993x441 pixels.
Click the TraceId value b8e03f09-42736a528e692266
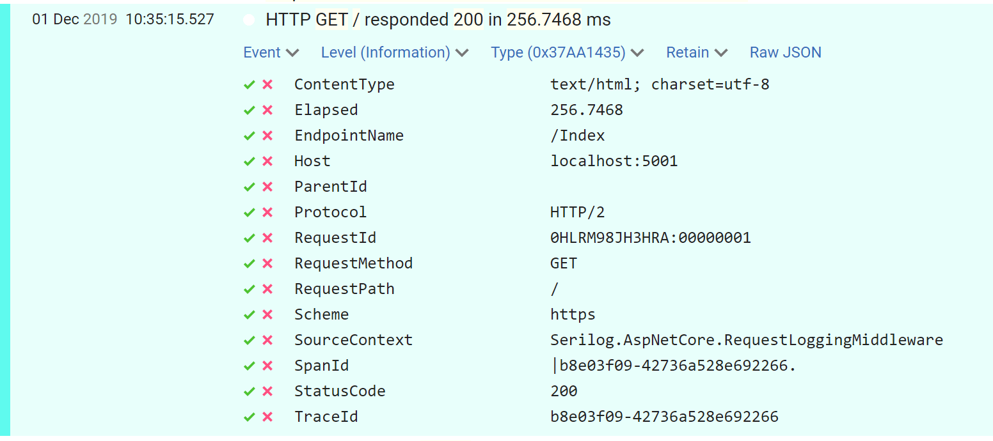click(x=663, y=417)
